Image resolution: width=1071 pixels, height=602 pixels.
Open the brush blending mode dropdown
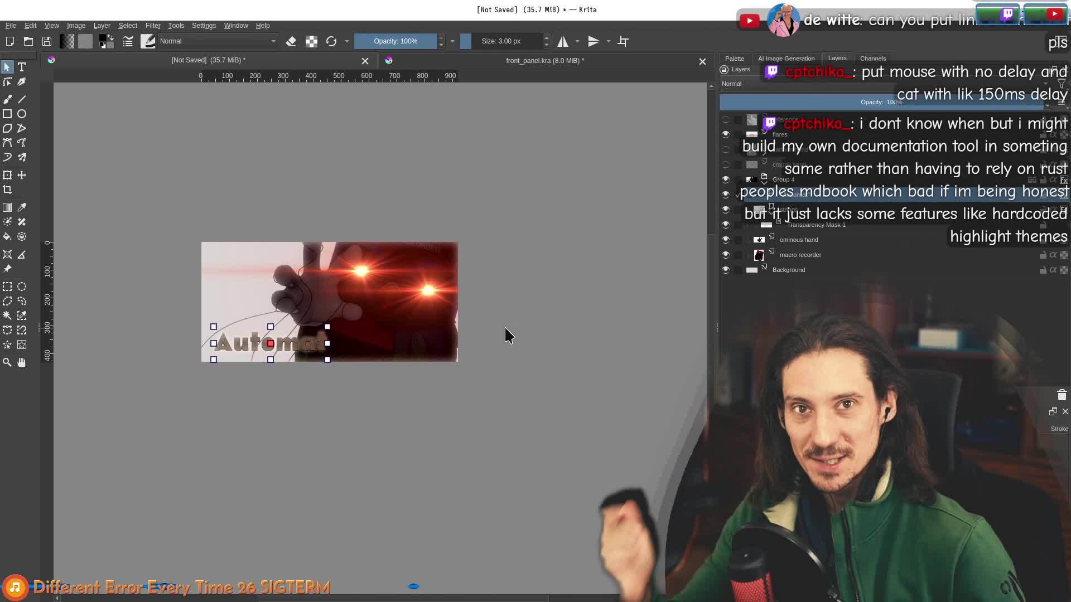(218, 41)
